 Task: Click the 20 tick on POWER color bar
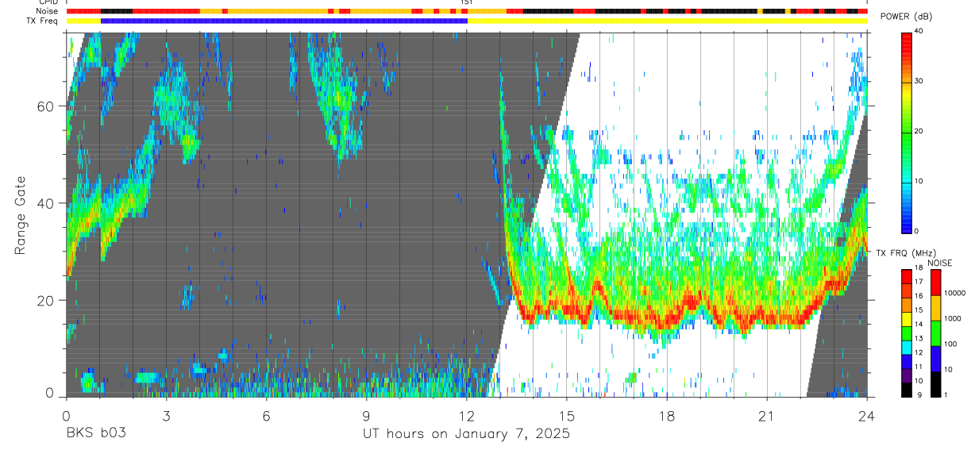[920, 131]
